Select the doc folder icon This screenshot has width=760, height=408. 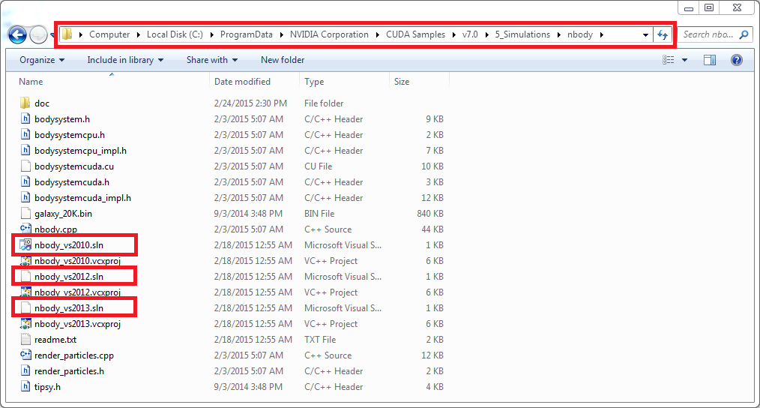coord(25,103)
